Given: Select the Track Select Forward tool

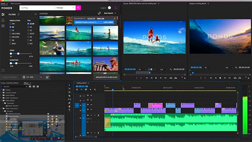Looking at the screenshot, I should pos(69,89).
